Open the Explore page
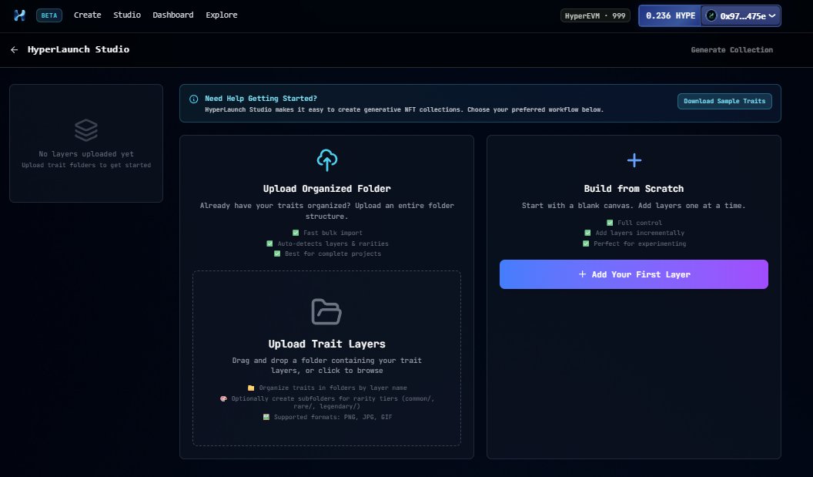Screen dimensions: 813x477 coord(222,15)
